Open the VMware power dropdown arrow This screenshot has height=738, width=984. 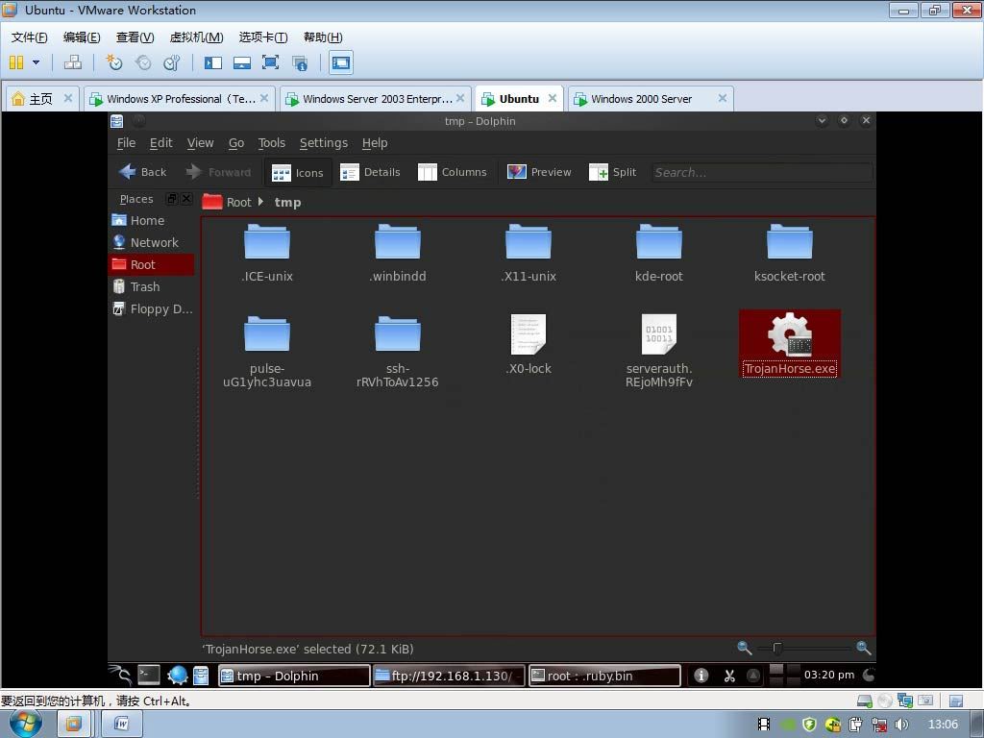point(37,63)
